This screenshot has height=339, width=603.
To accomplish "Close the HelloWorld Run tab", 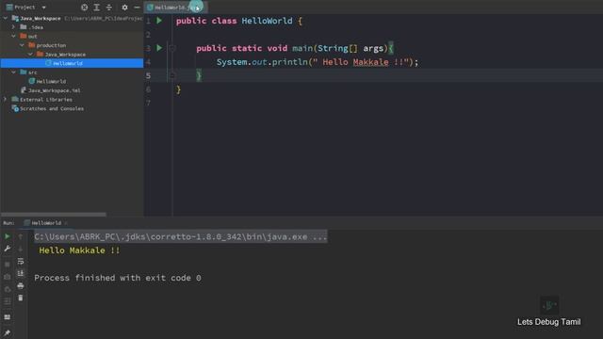I will point(66,223).
